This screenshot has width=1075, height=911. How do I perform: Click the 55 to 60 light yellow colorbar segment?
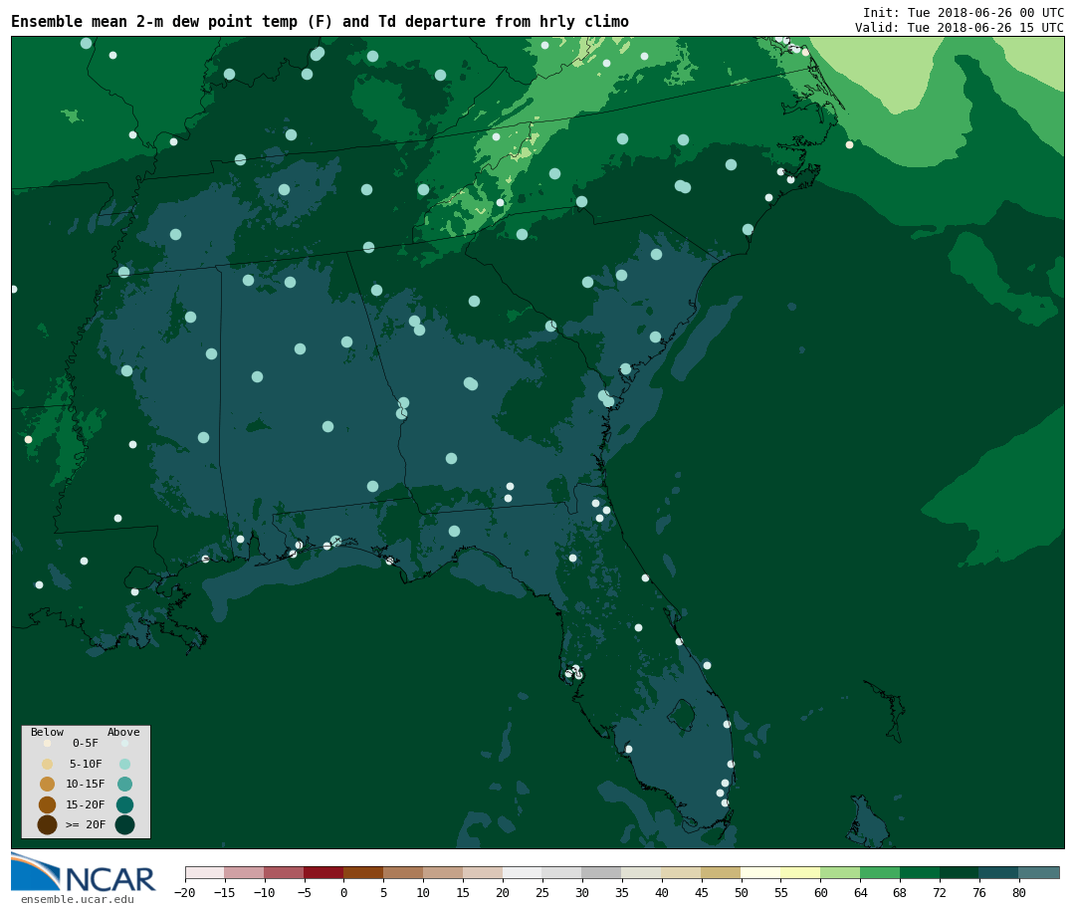point(801,872)
